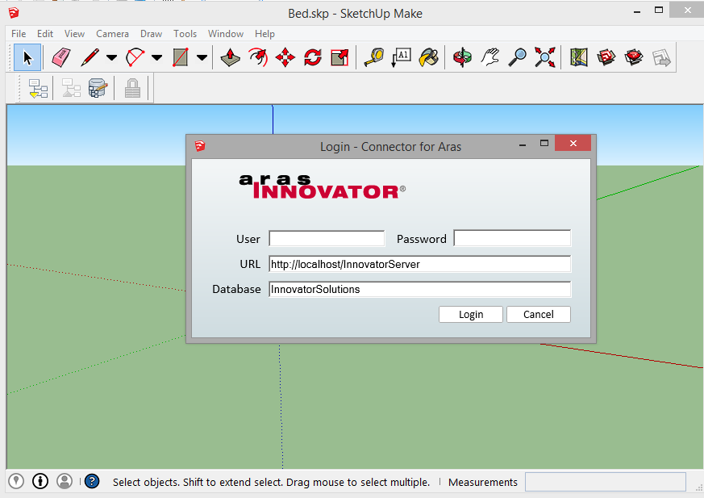Select the Rotate tool
The image size is (704, 498).
tap(313, 57)
